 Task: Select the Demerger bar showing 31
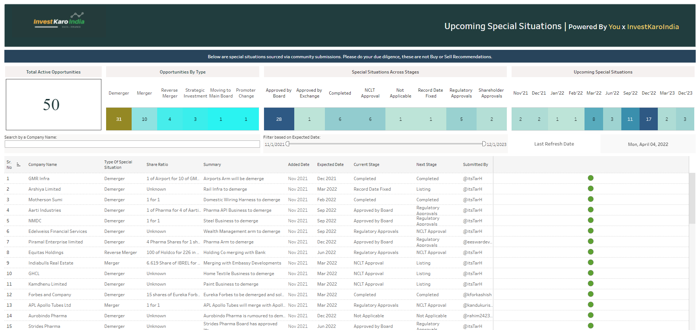click(119, 119)
